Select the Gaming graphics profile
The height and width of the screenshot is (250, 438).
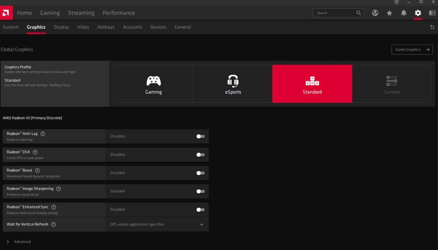(153, 84)
